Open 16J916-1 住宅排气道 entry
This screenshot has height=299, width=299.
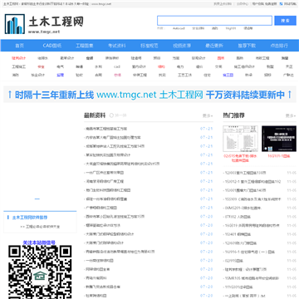pos(249,252)
